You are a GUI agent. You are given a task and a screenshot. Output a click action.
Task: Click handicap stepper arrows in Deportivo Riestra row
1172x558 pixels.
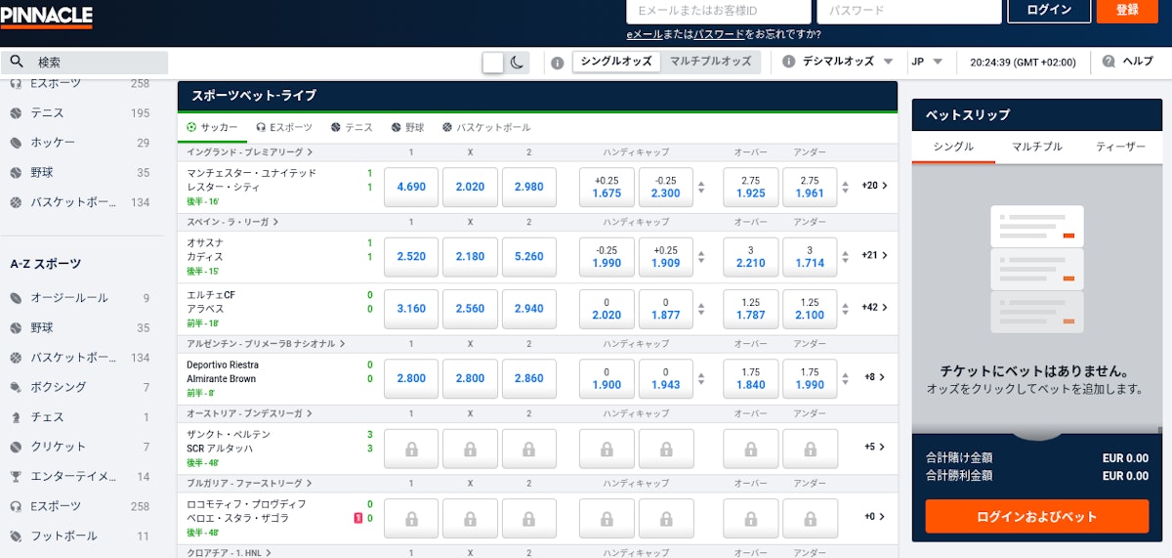tap(700, 377)
